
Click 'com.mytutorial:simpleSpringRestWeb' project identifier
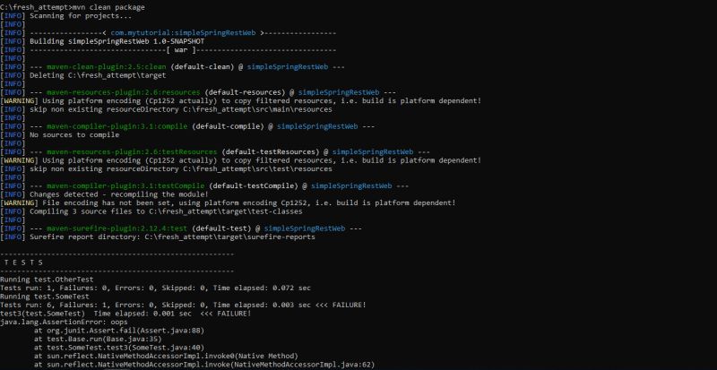[183, 33]
